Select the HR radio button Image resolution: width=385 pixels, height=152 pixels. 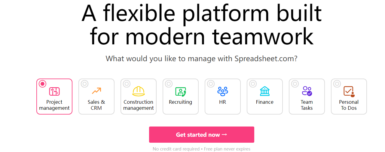click(211, 84)
